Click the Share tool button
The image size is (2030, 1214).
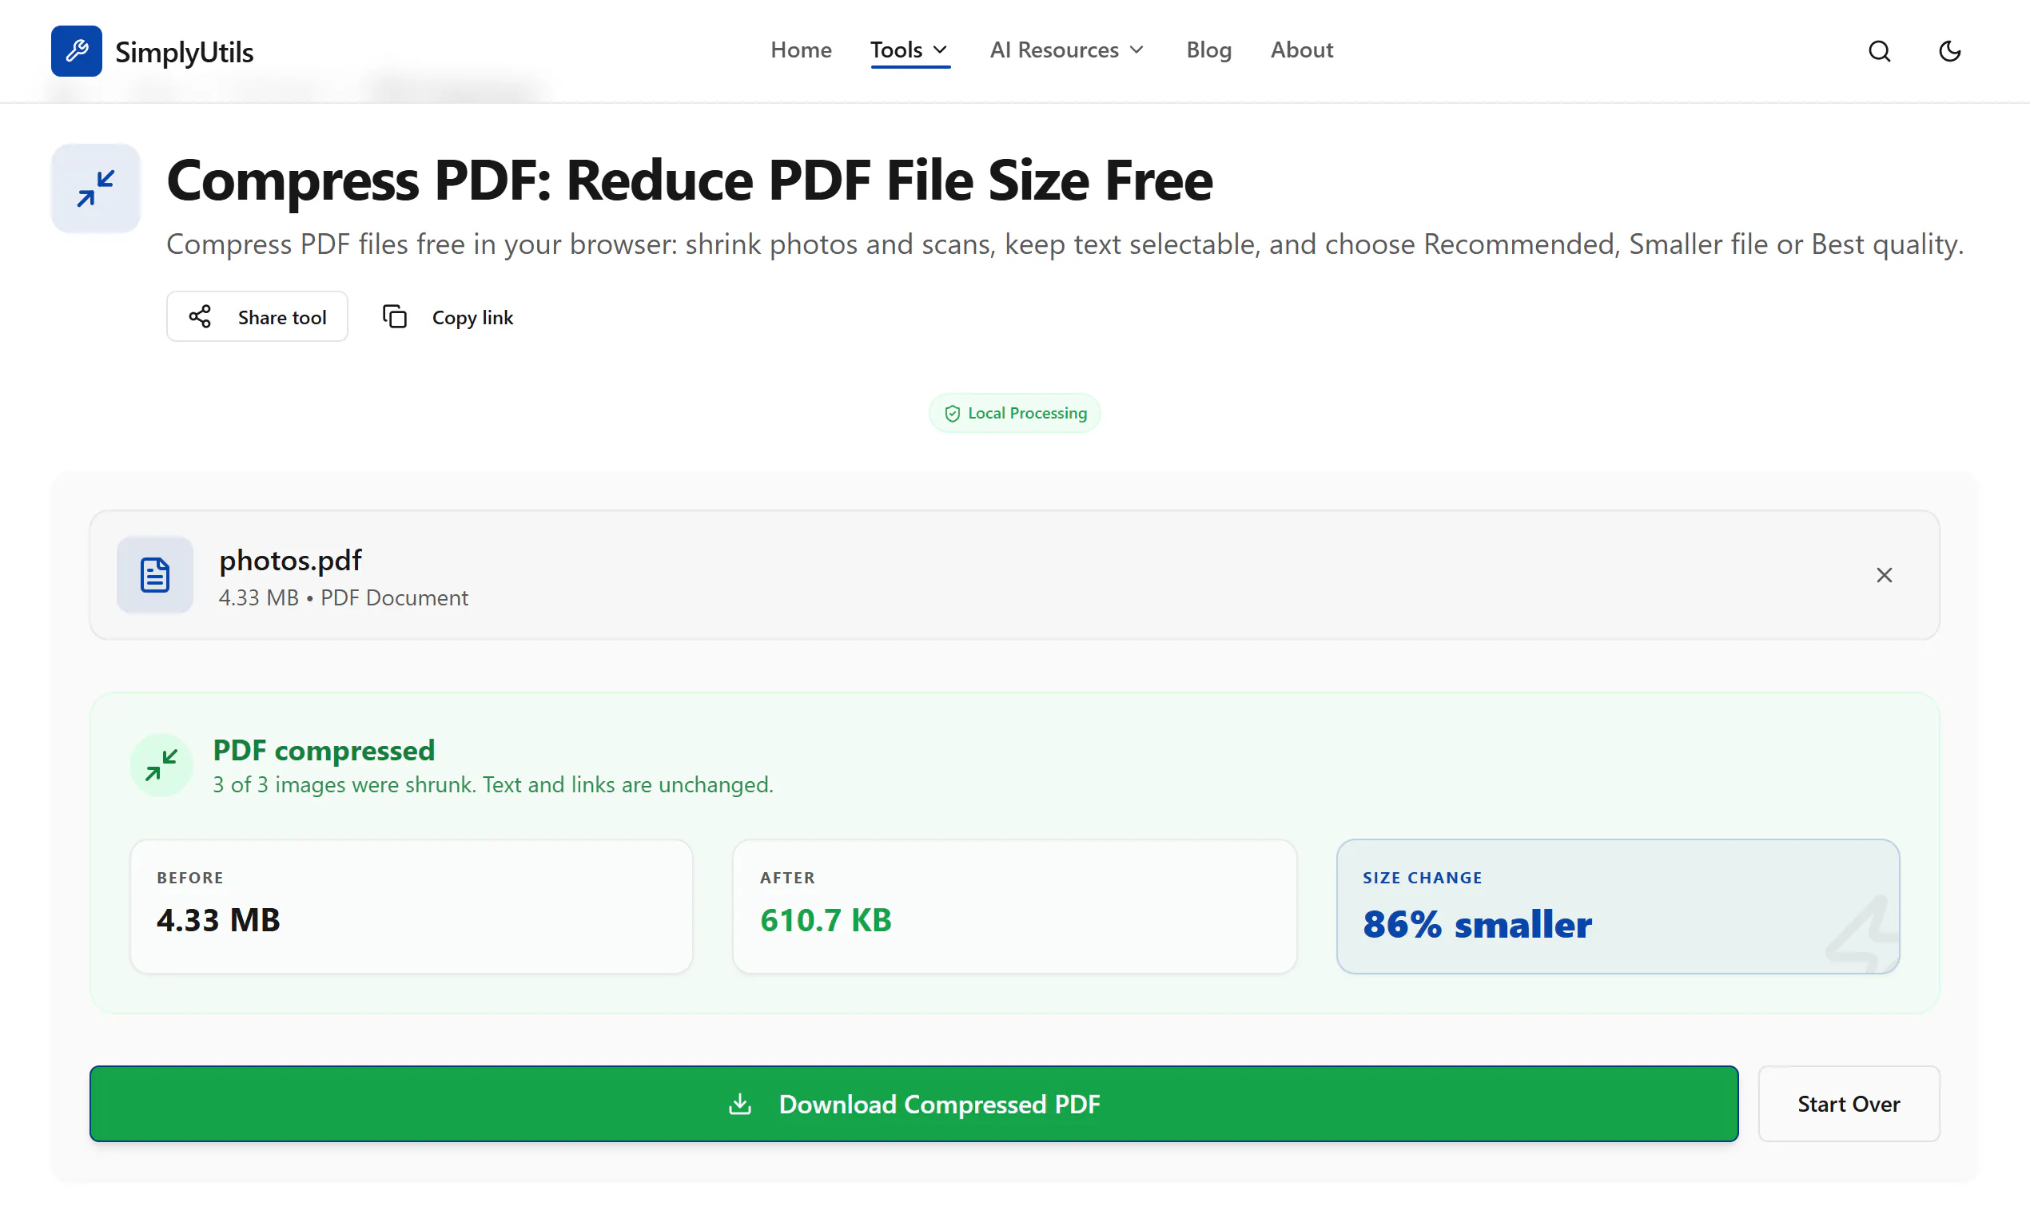(x=257, y=316)
